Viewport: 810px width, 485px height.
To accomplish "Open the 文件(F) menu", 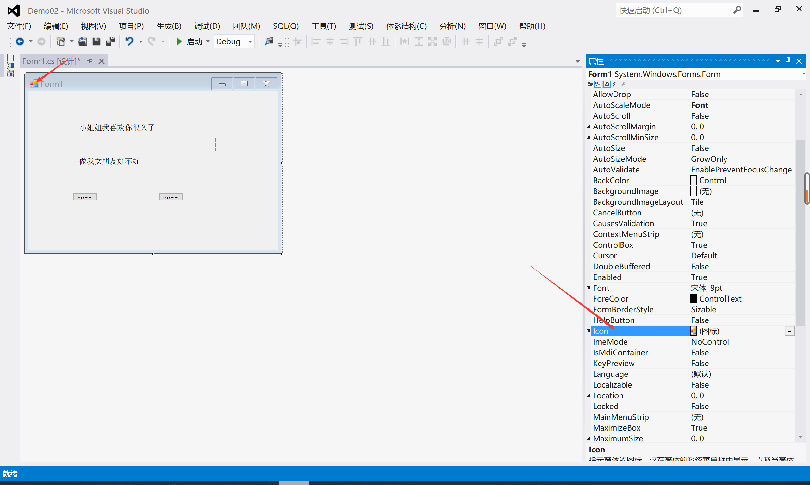I will (x=19, y=26).
